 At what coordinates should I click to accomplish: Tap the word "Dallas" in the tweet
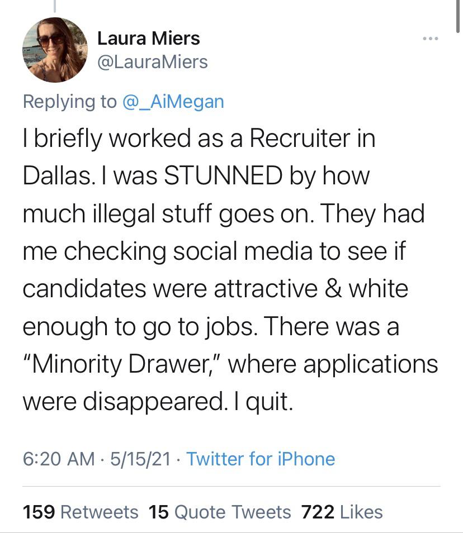pos(56,176)
